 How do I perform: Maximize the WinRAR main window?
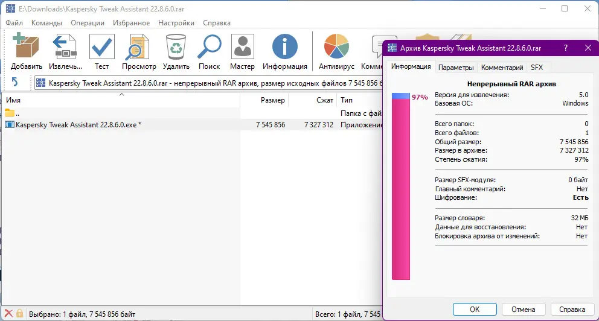pyautogui.click(x=565, y=8)
